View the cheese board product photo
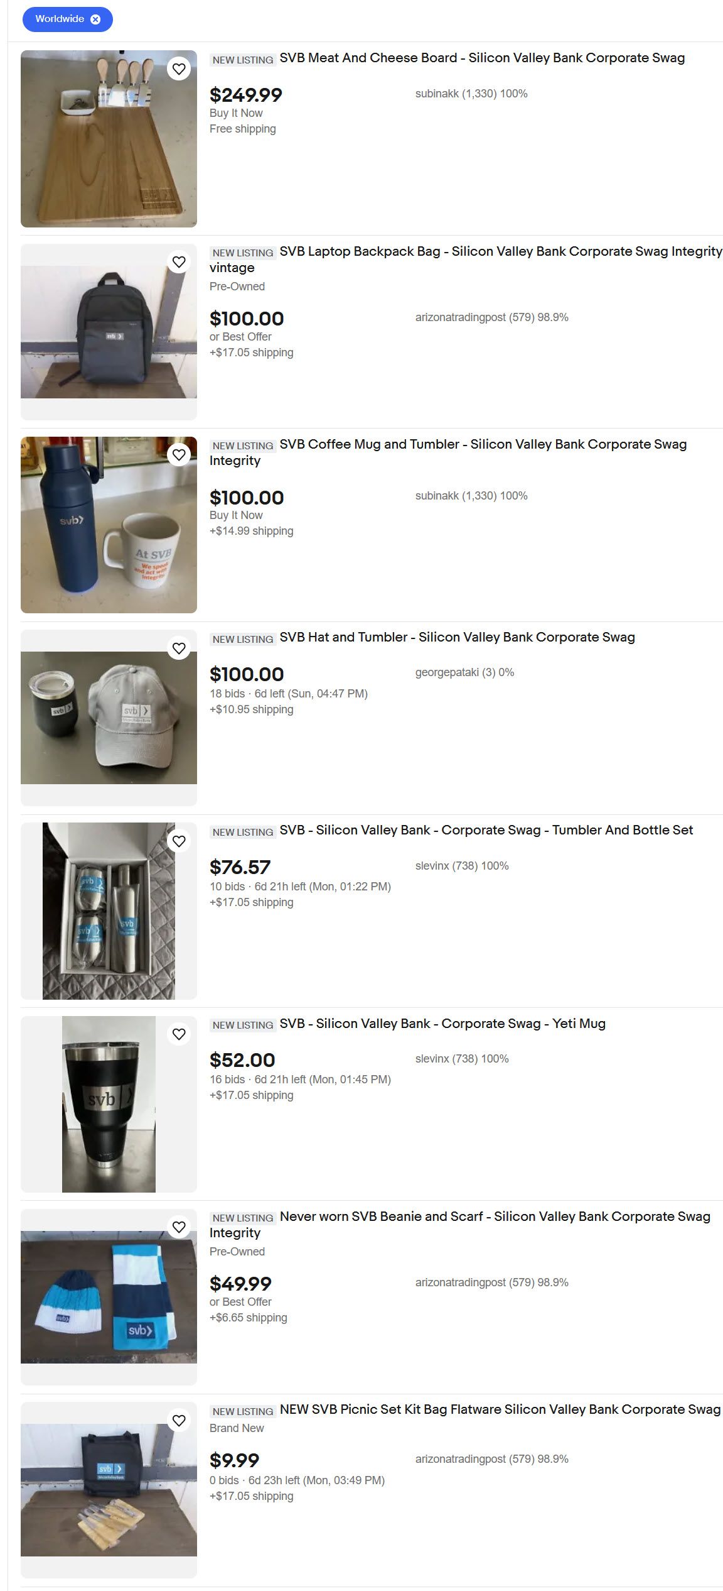The height and width of the screenshot is (1591, 723). 109,139
